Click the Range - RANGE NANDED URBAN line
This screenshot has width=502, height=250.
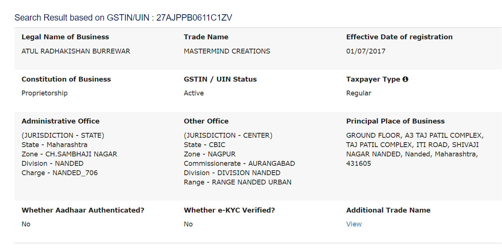pos(238,182)
